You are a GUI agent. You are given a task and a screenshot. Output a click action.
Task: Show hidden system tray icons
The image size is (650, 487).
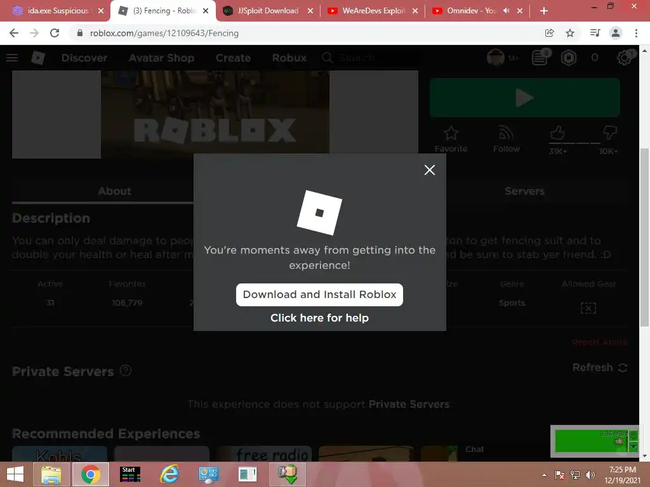544,475
